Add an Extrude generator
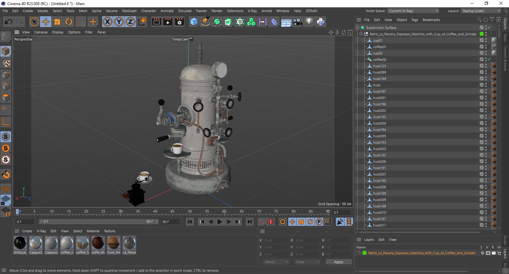 tap(228, 22)
